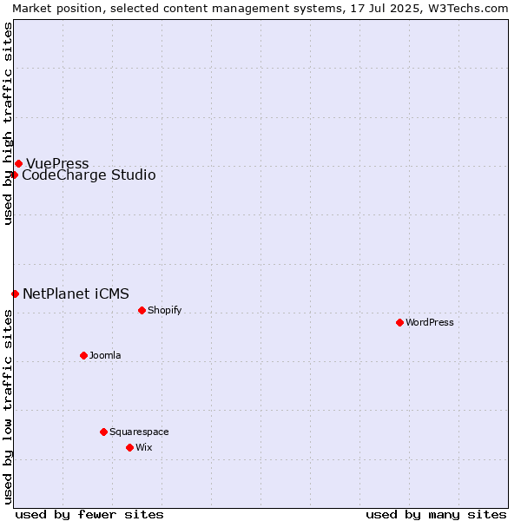Click the red CodeCharge Studio data point
Screen dimensions: 521x521
[14, 175]
